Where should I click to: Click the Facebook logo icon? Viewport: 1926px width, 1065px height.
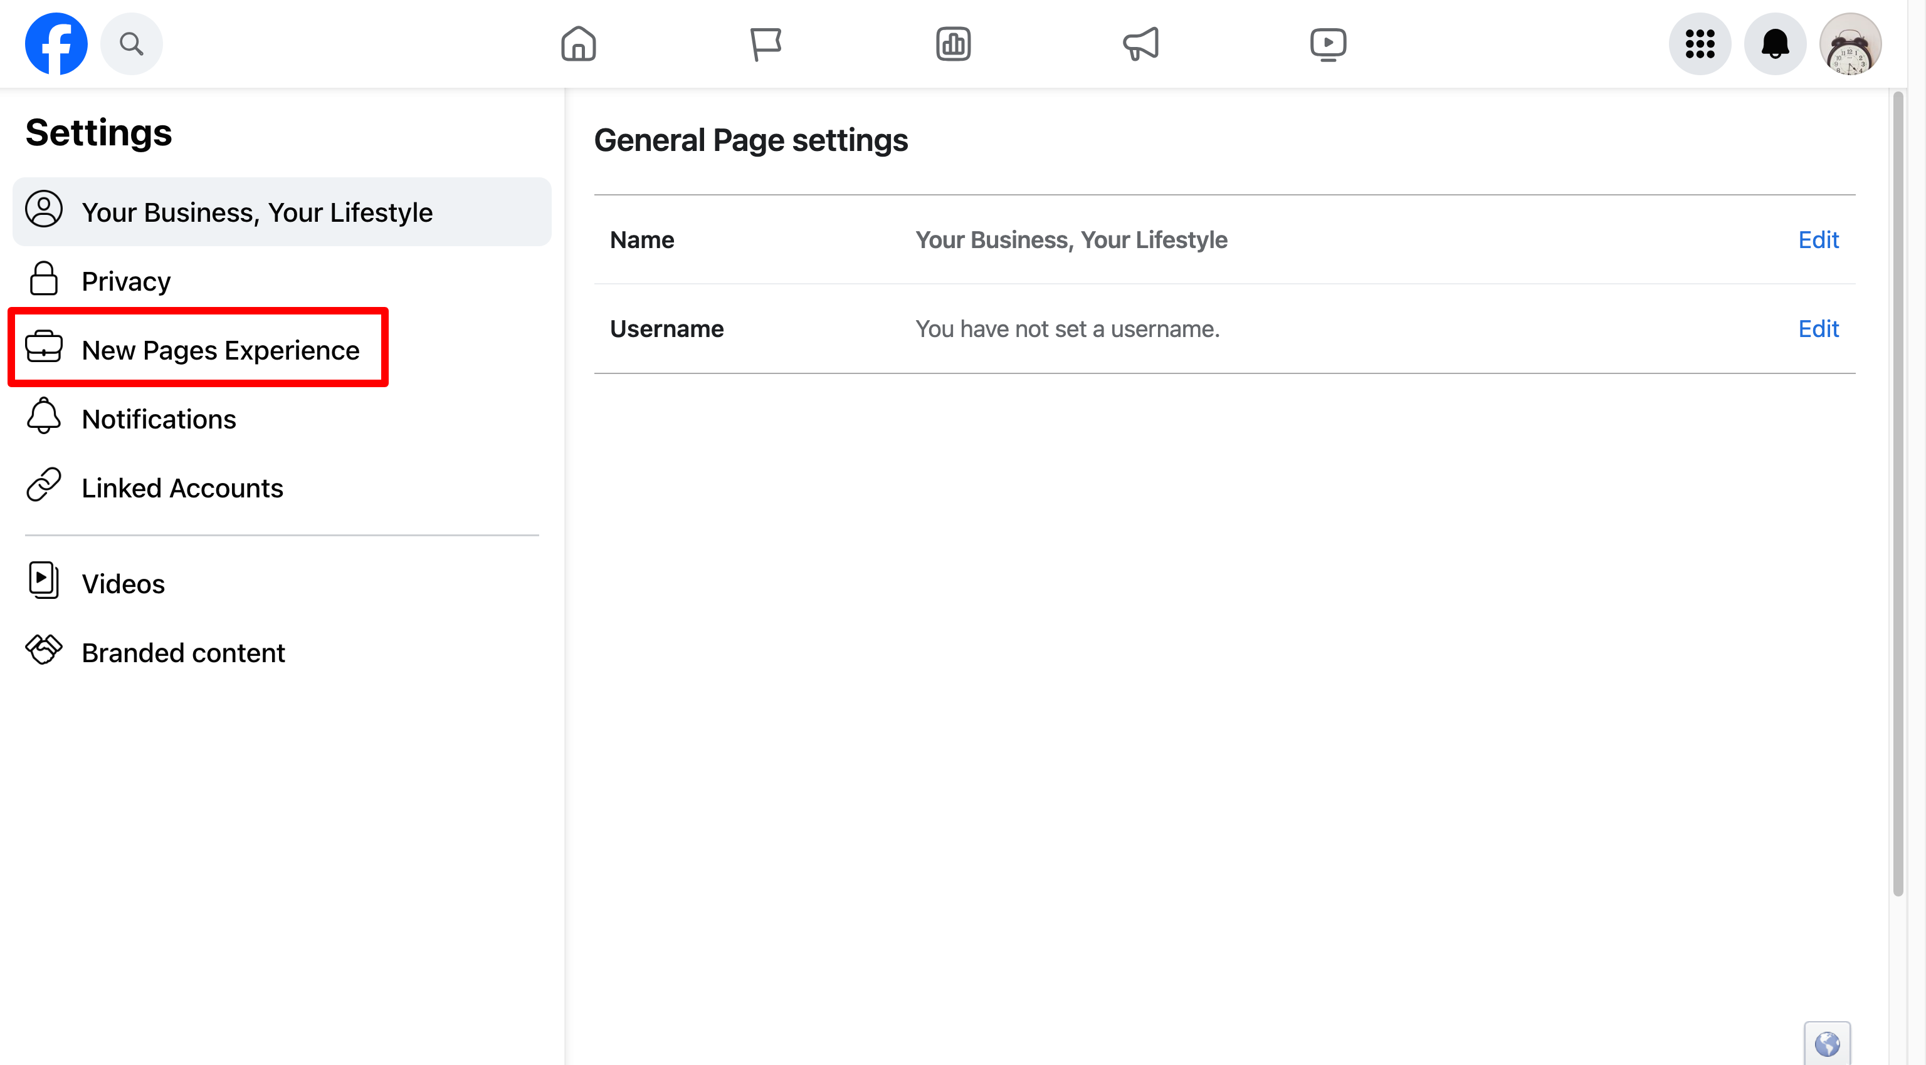point(56,43)
